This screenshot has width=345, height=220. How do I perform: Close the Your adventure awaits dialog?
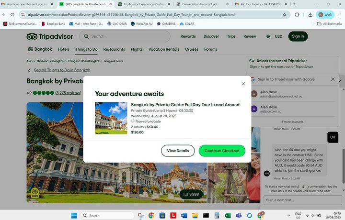click(x=243, y=84)
